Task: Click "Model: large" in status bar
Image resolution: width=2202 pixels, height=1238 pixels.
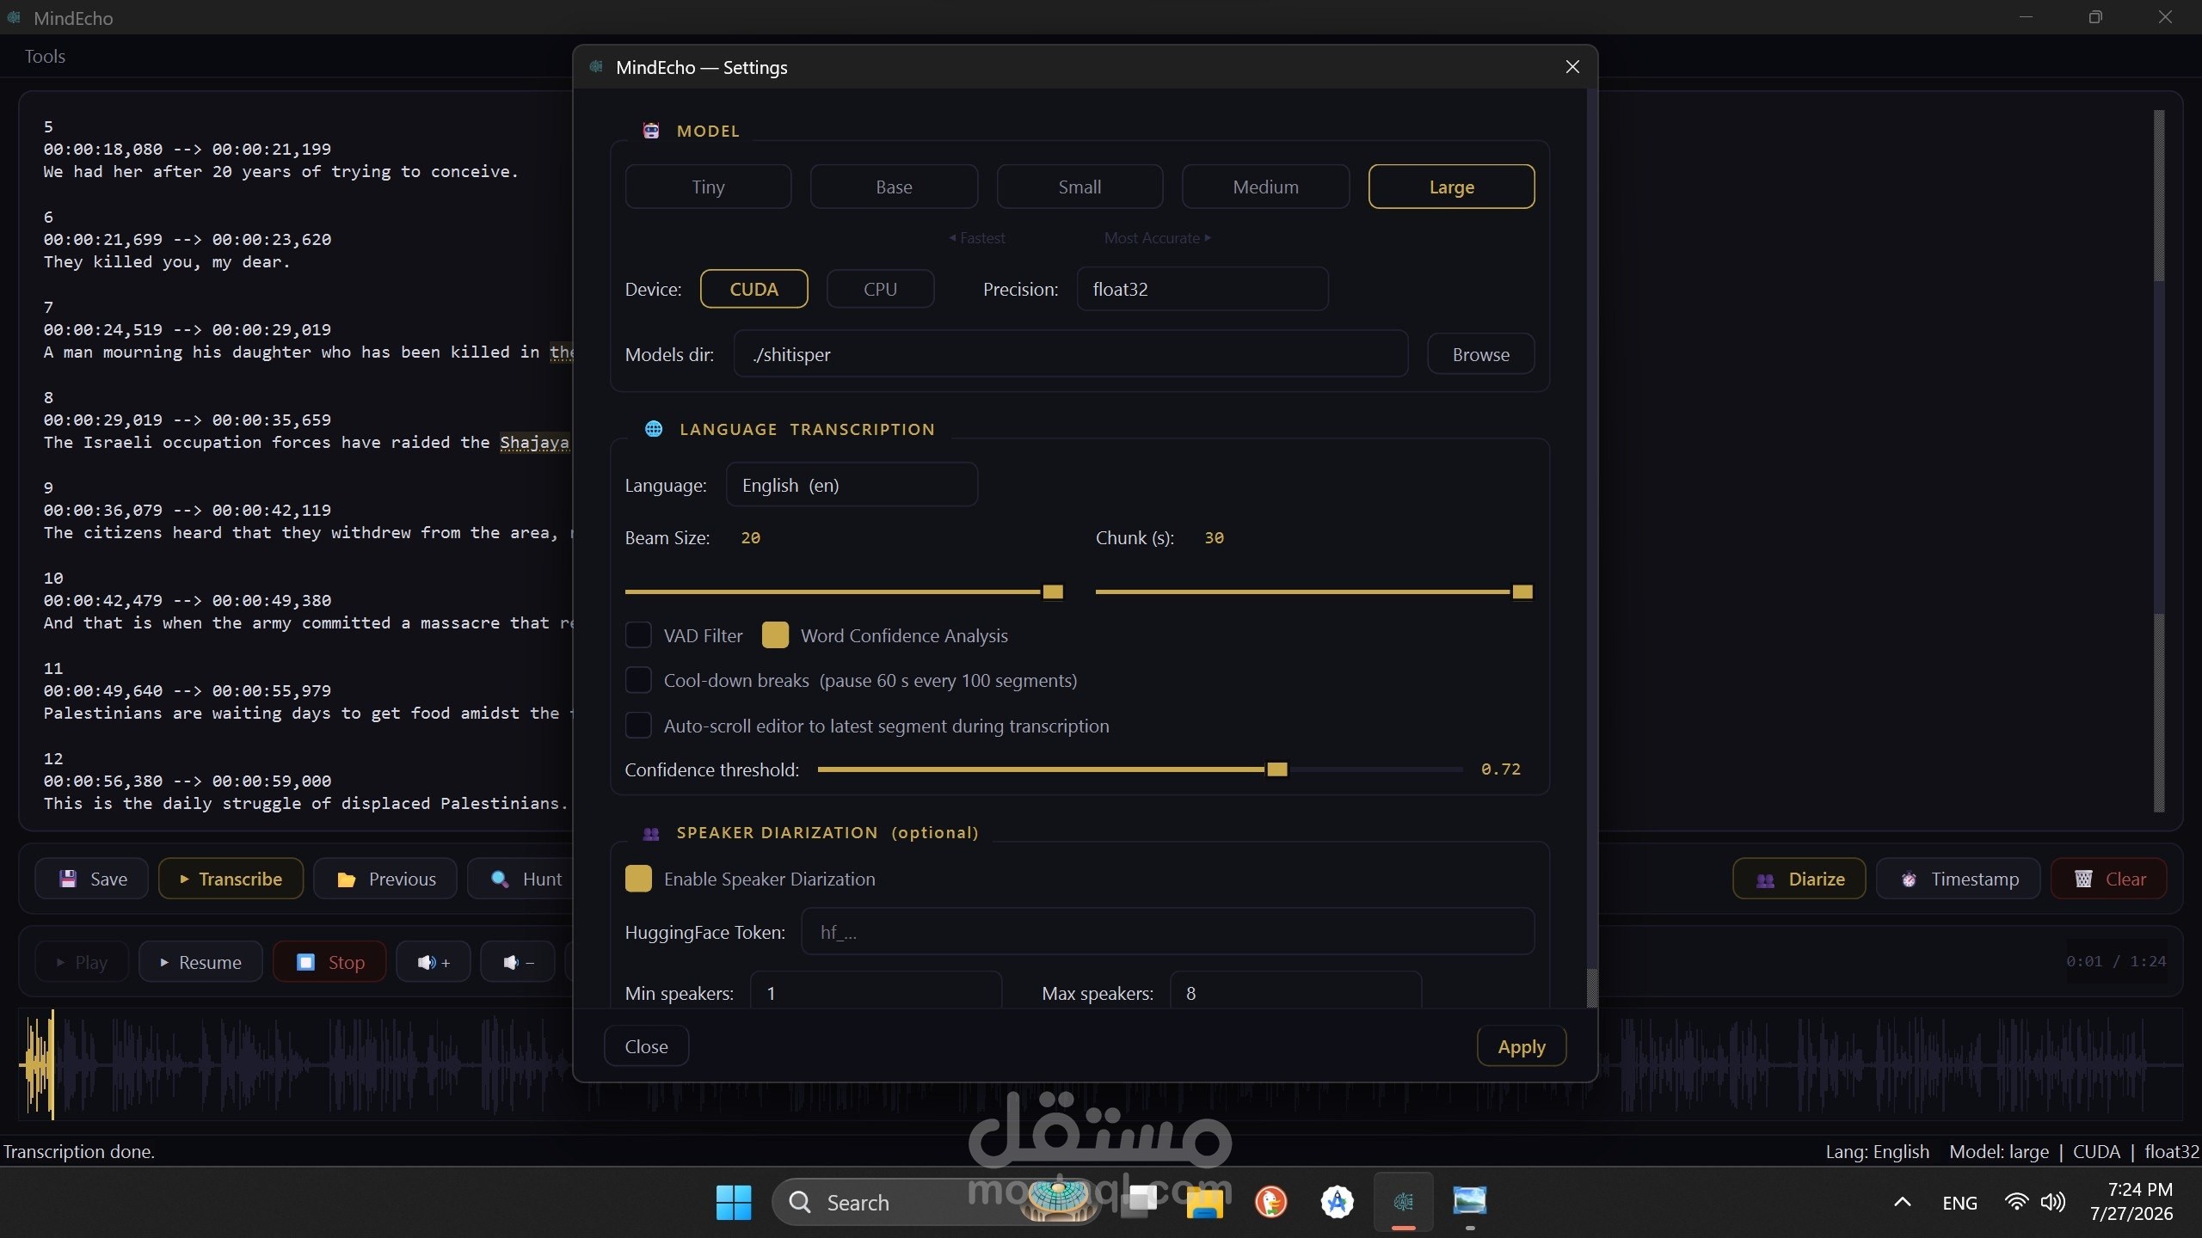Action: (1998, 1151)
